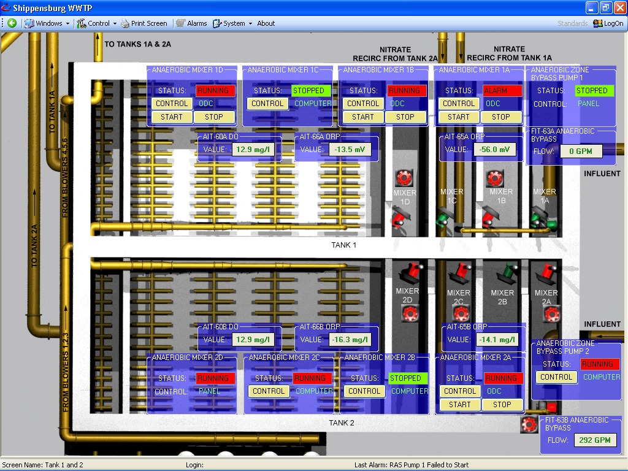Click the green back arrow in the toolbar

[x=12, y=23]
